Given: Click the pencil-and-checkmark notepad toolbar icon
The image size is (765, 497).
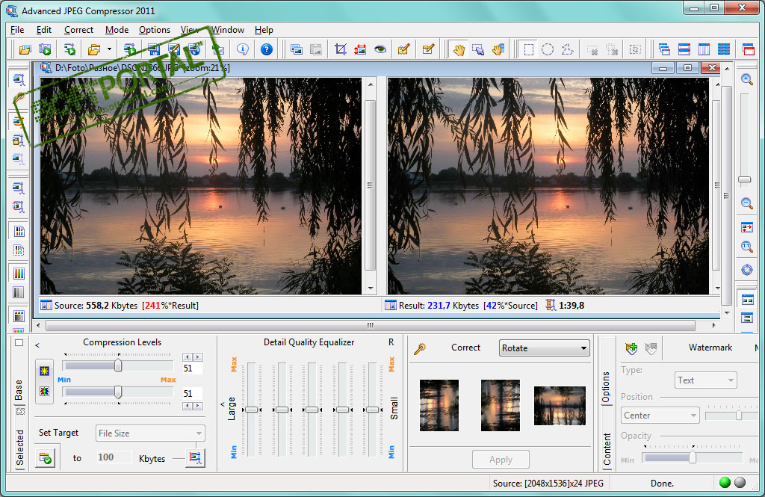Looking at the screenshot, I should point(404,49).
